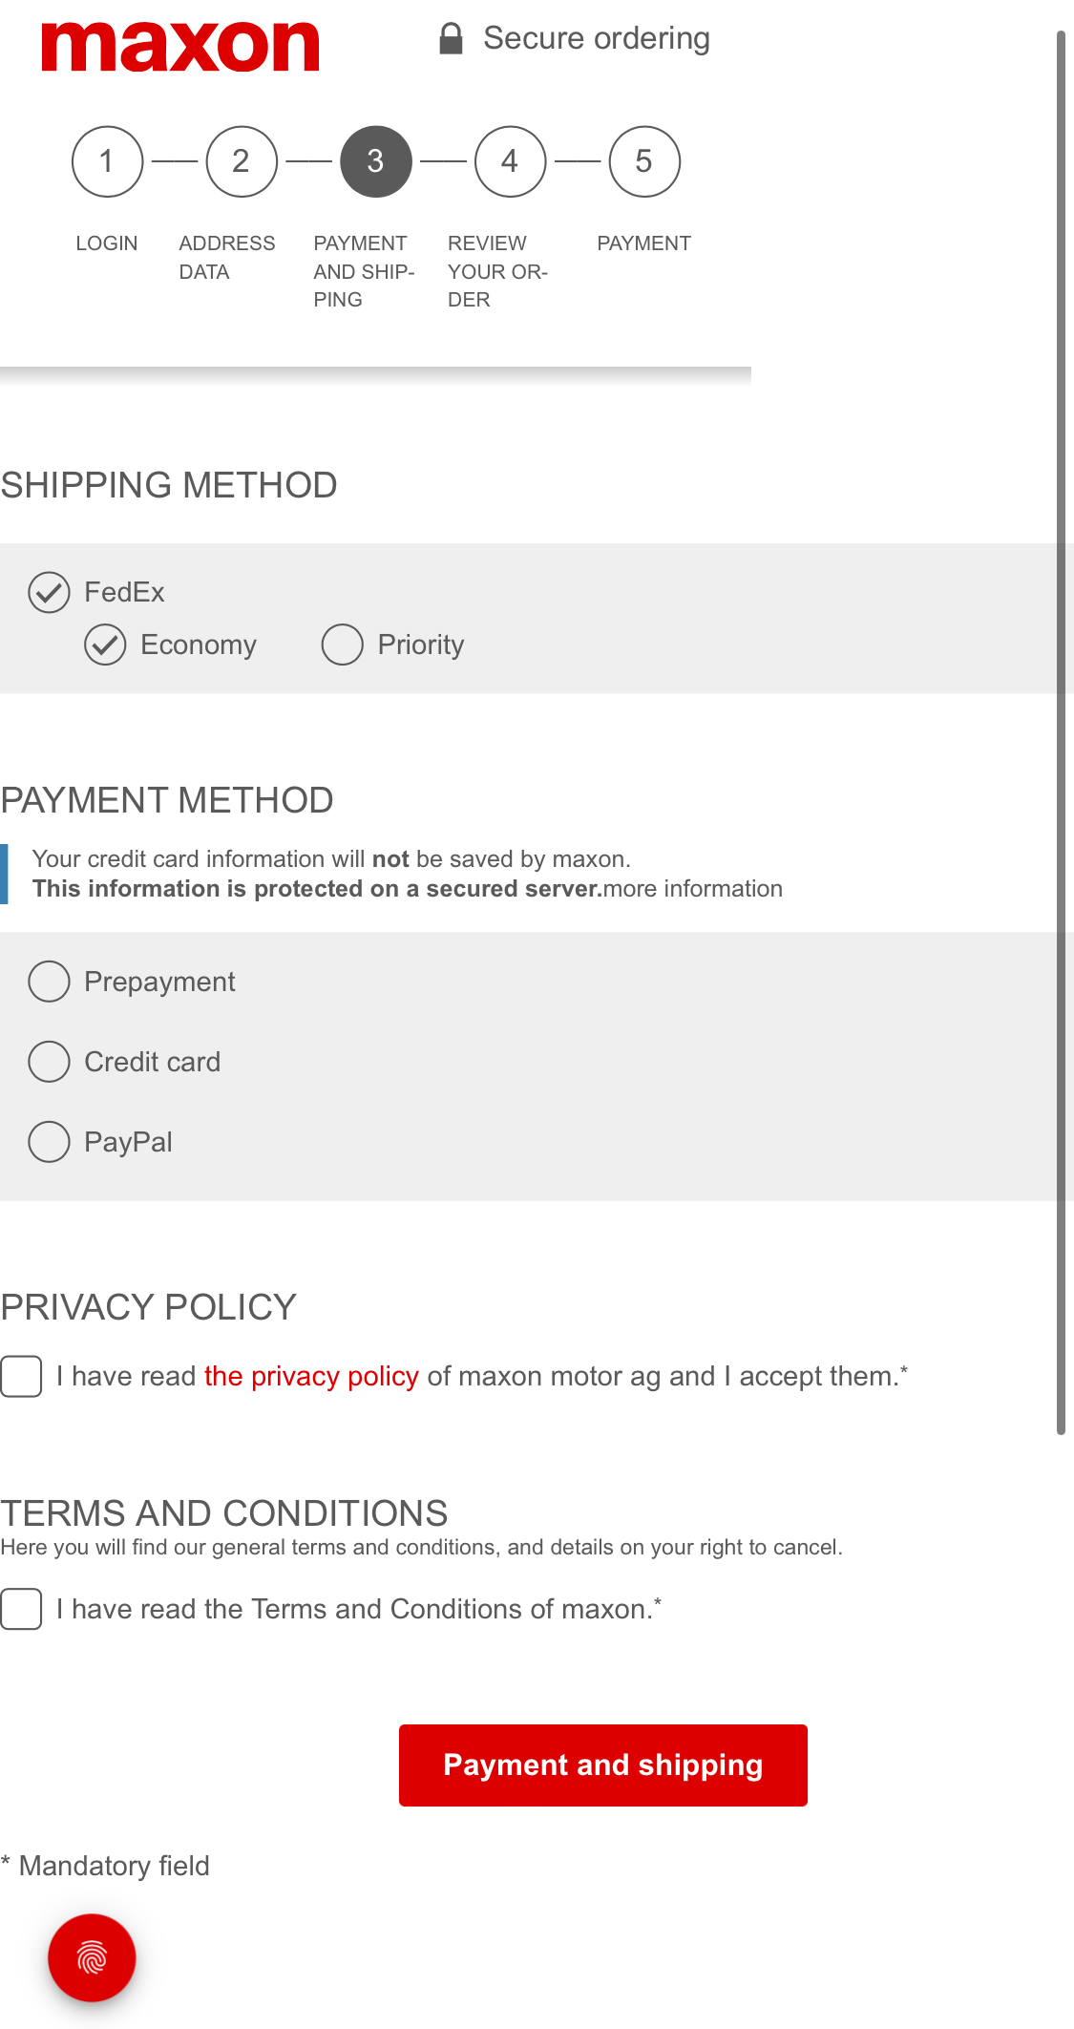
Task: Click step 5 Payment circle
Action: click(644, 160)
